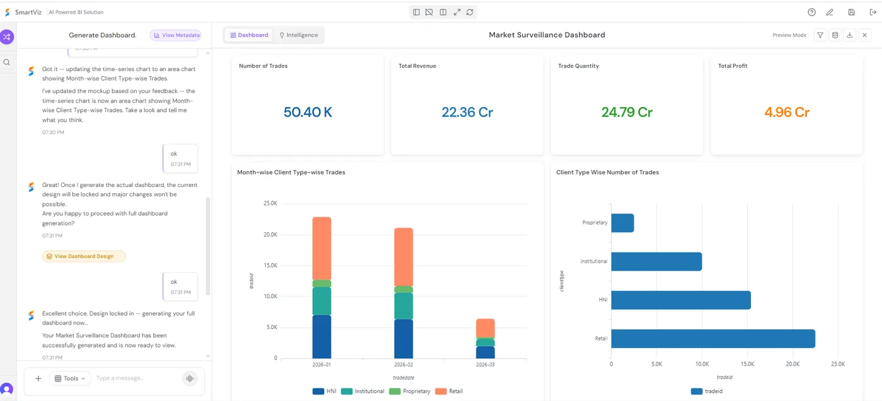
Task: Click the View Metadata button
Action: (x=176, y=35)
